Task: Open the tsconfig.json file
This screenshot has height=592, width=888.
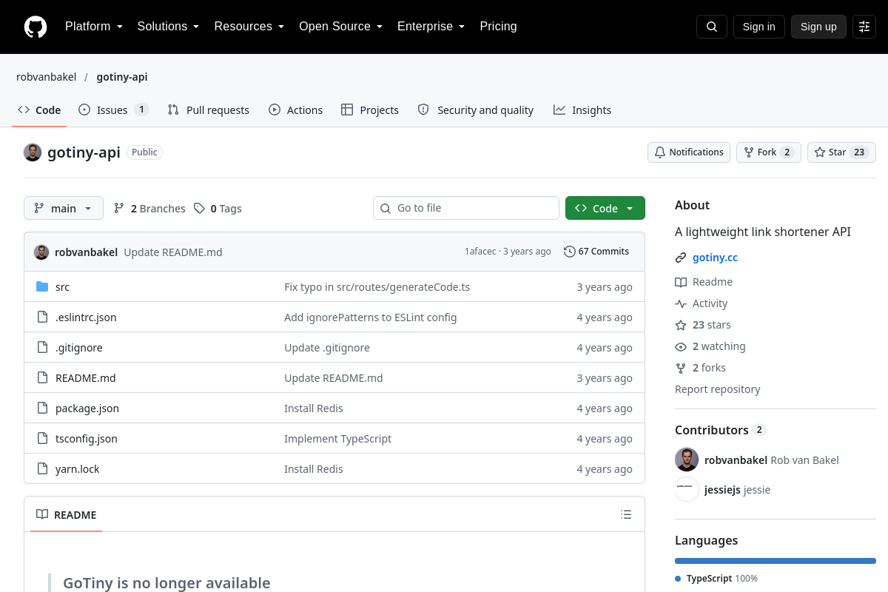Action: click(x=87, y=439)
